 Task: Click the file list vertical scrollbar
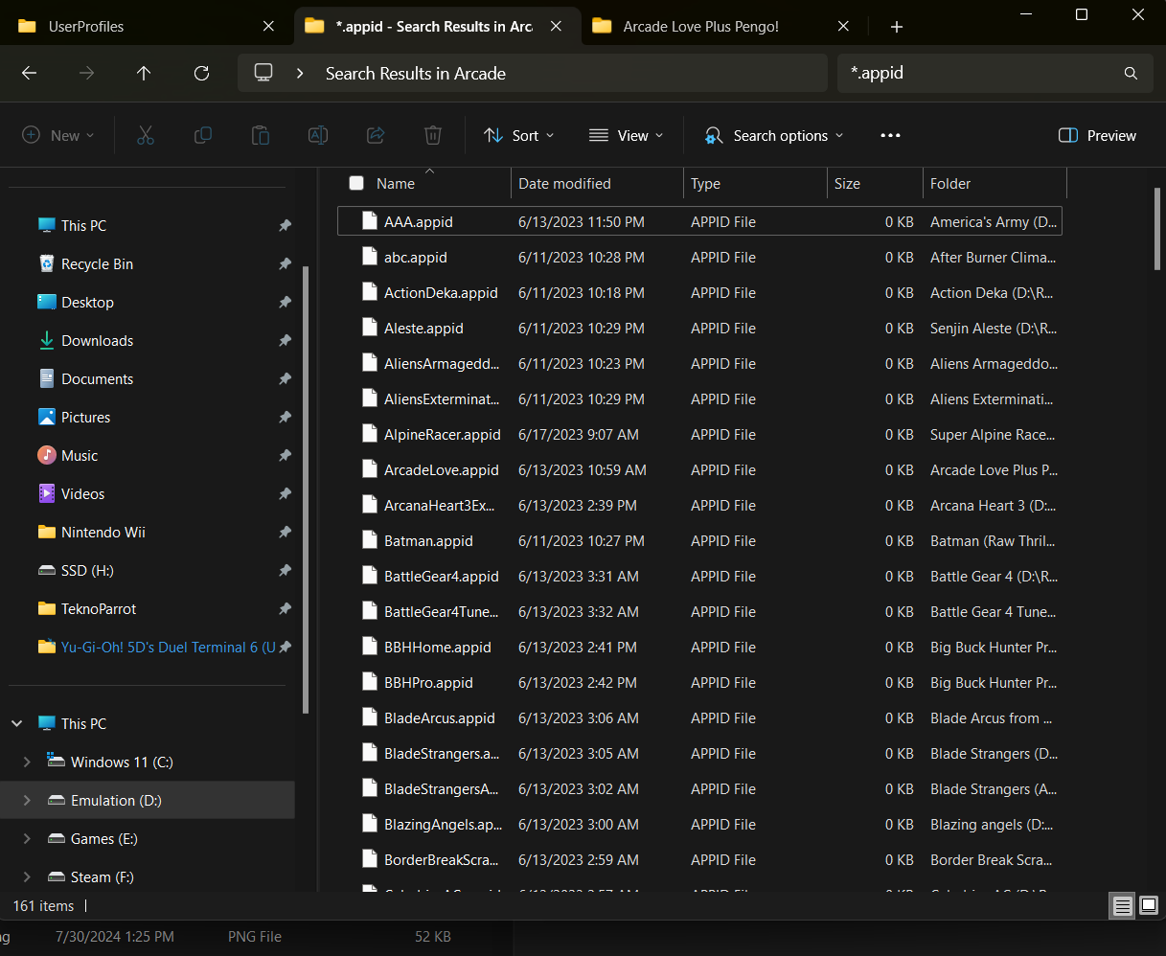click(1157, 230)
